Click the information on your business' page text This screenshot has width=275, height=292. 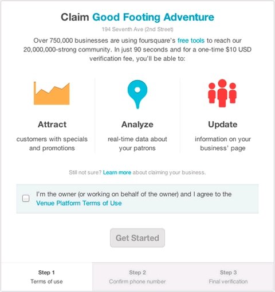[x=223, y=143]
